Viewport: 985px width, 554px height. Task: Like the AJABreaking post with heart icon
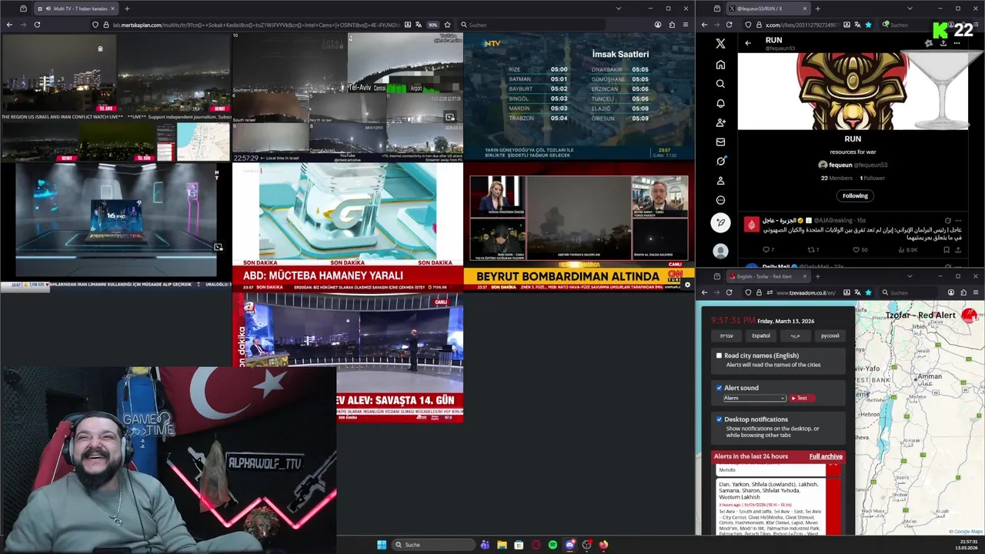856,249
